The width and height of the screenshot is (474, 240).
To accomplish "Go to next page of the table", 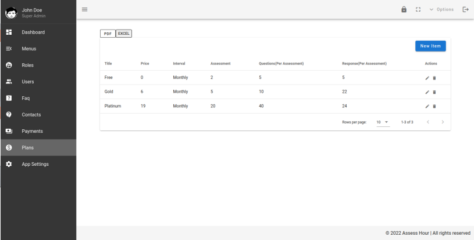I will (x=443, y=122).
